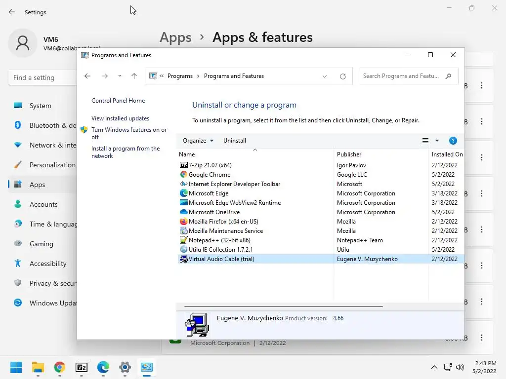Click the Virtual Audio Cable icon in list

pyautogui.click(x=184, y=259)
